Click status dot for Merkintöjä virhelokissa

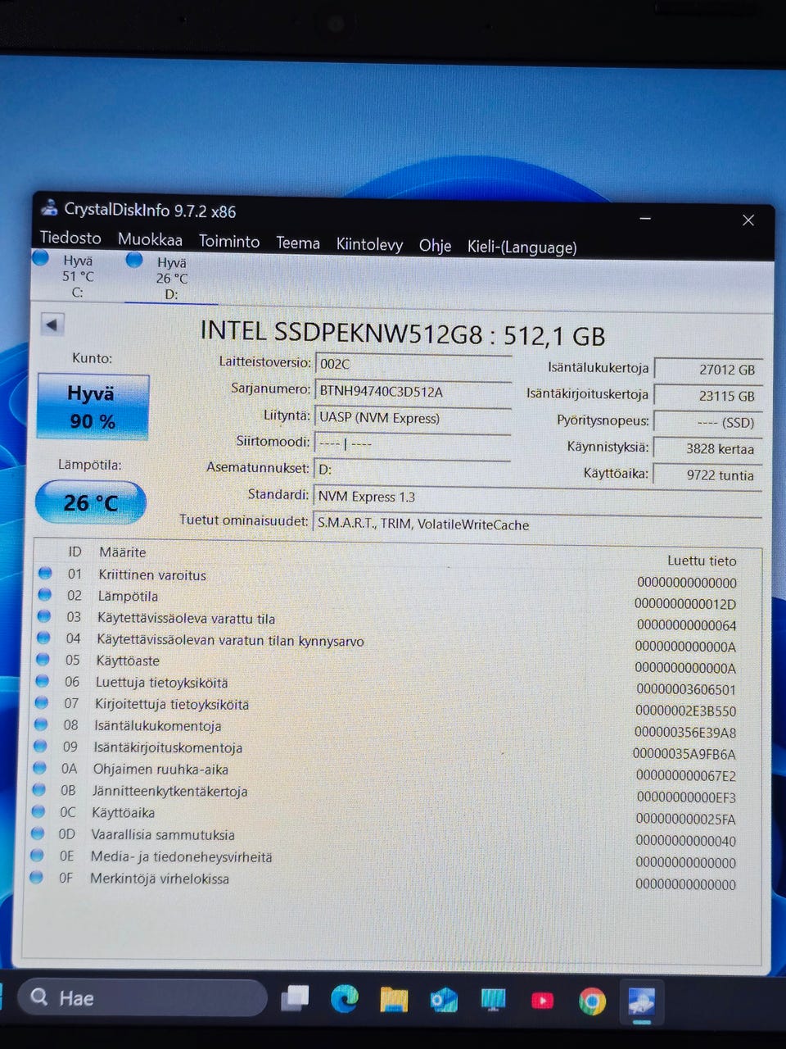pos(36,877)
